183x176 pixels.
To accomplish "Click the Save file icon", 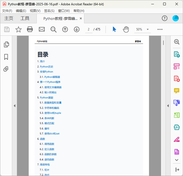I will [x=7, y=29].
